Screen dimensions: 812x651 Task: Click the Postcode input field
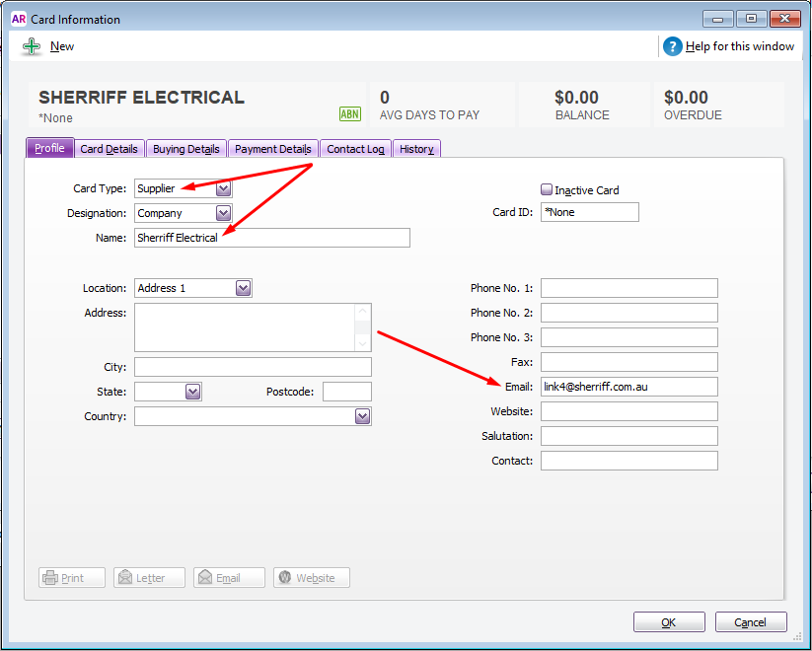click(347, 392)
